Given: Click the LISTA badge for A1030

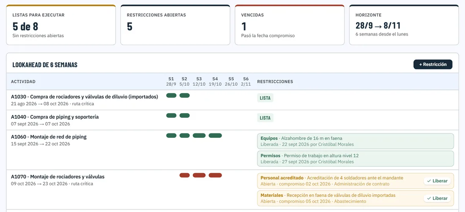Looking at the screenshot, I should (265, 98).
